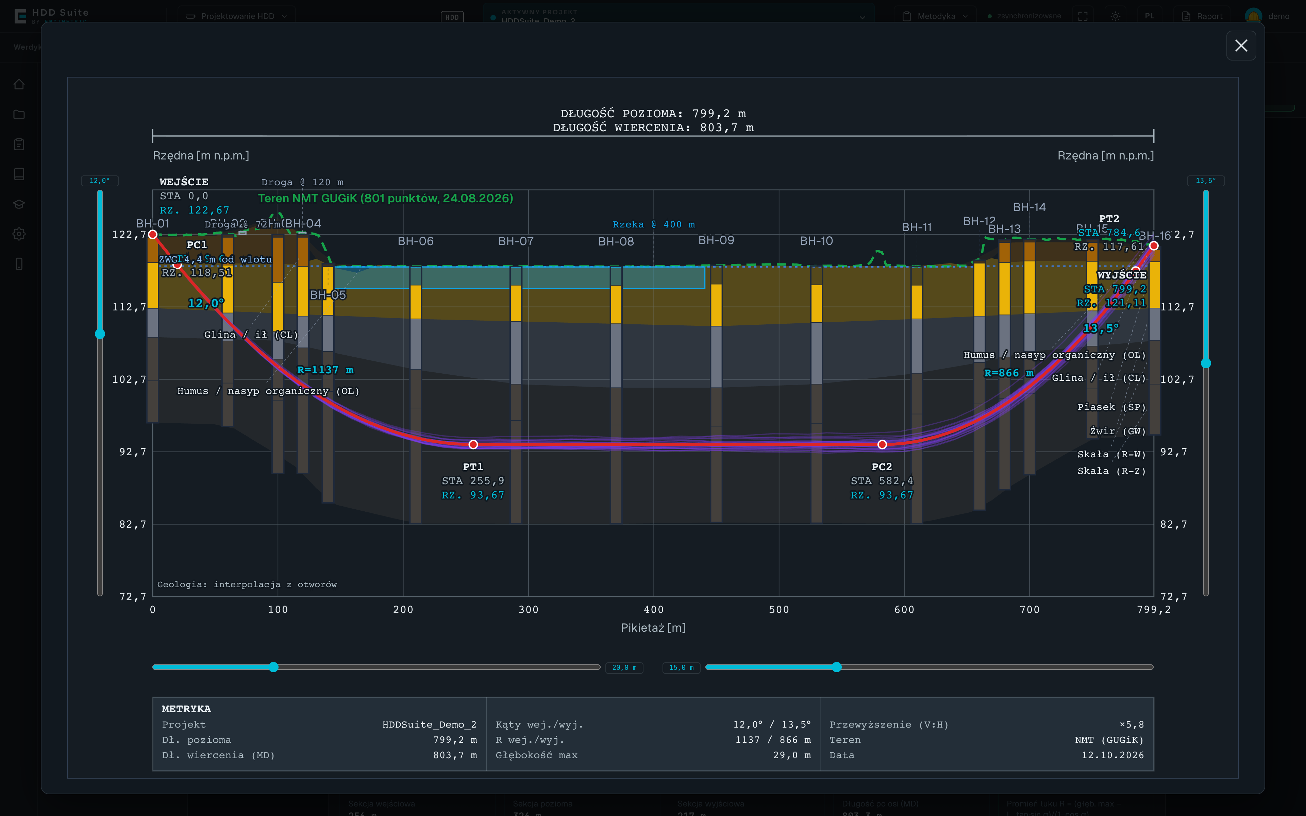
Task: Open the Projektowanie HDD dropdown
Action: (x=236, y=16)
